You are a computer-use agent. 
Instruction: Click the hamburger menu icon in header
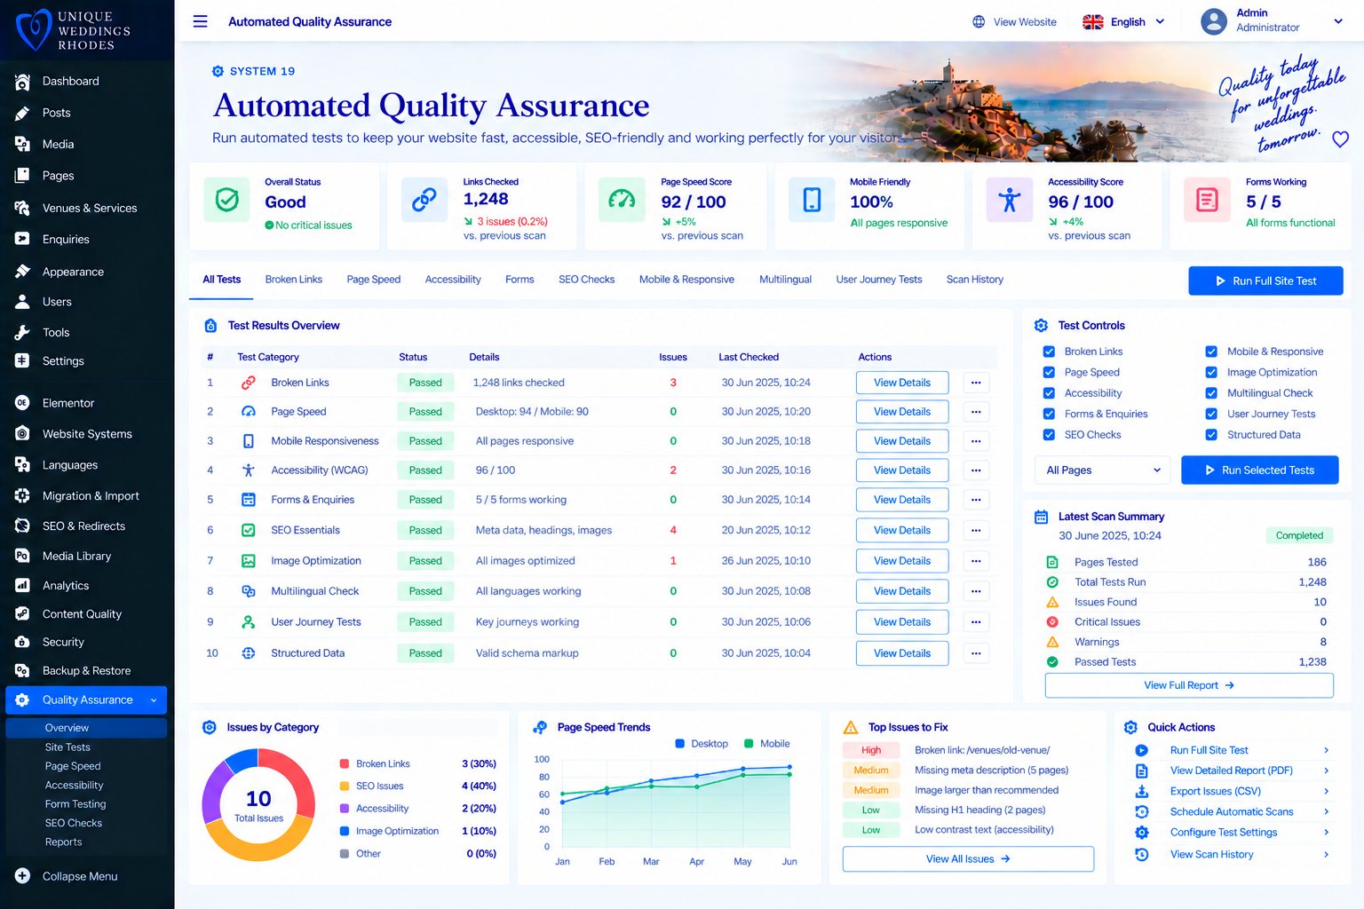pos(201,21)
